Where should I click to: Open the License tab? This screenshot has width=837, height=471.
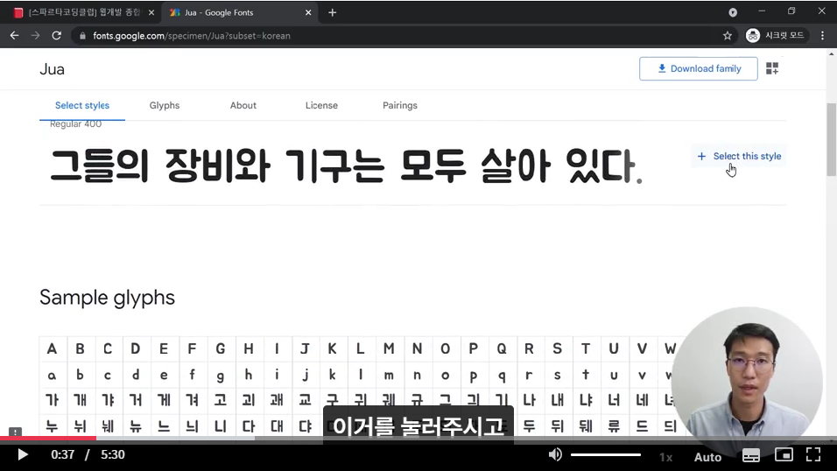321,105
